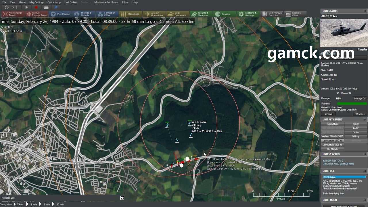Set Low Altitude (610 m)
The image size is (368, 207).
[x=332, y=141]
